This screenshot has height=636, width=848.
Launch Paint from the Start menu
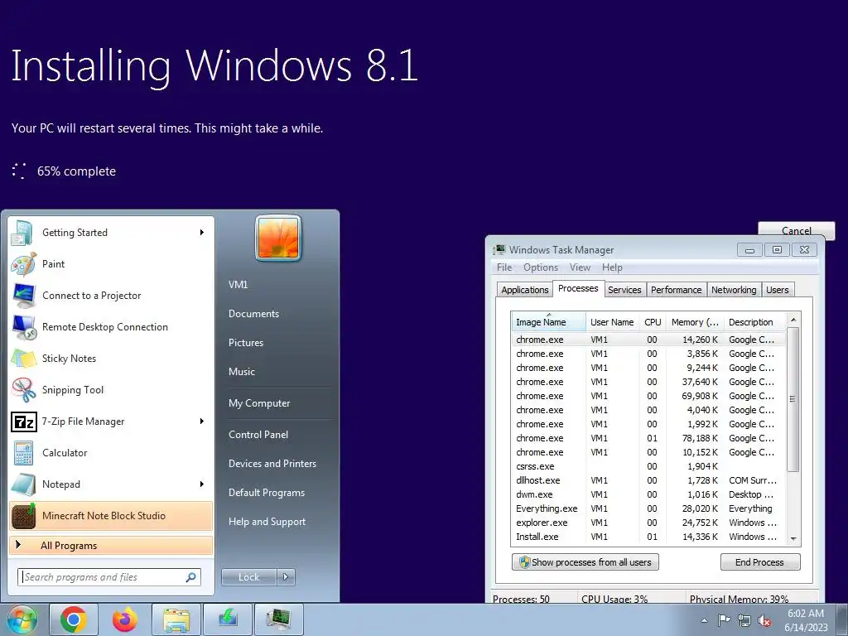coord(111,264)
